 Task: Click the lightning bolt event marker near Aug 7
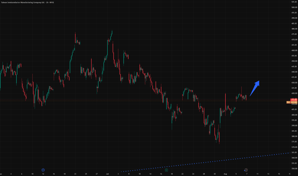pyautogui.click(x=246, y=170)
